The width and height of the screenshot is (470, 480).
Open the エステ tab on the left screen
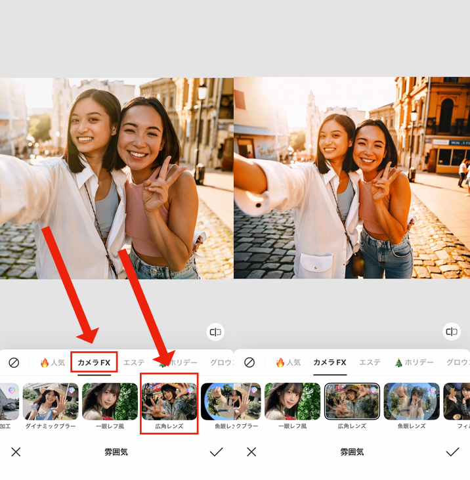coord(134,362)
